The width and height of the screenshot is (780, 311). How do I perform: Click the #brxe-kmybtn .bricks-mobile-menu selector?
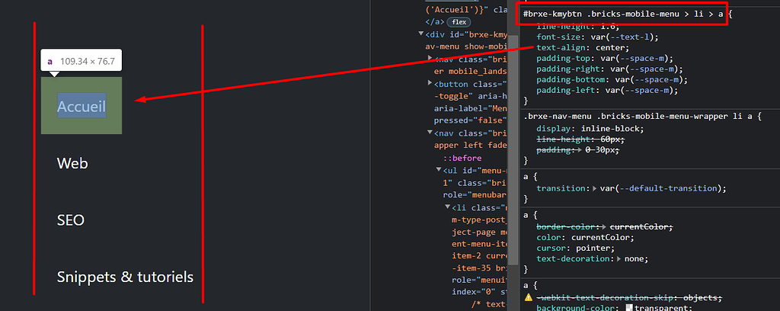(x=622, y=14)
